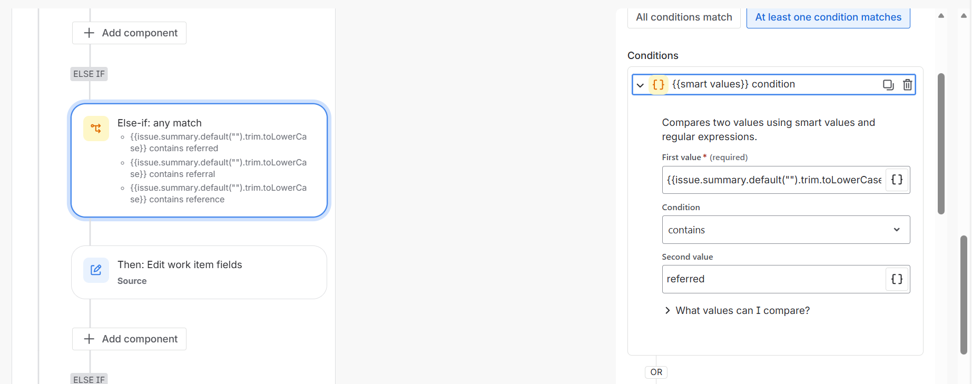Image resolution: width=972 pixels, height=384 pixels.
Task: Click the Source text under Edit work item fields
Action: pyautogui.click(x=132, y=281)
